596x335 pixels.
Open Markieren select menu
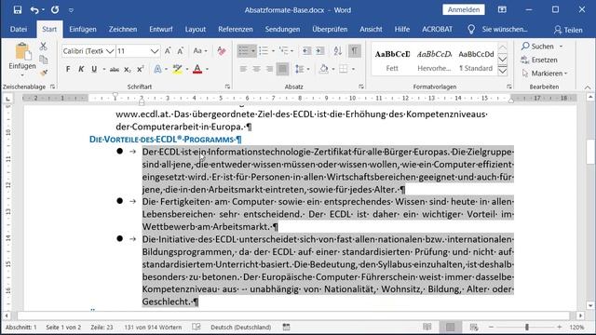pos(545,74)
